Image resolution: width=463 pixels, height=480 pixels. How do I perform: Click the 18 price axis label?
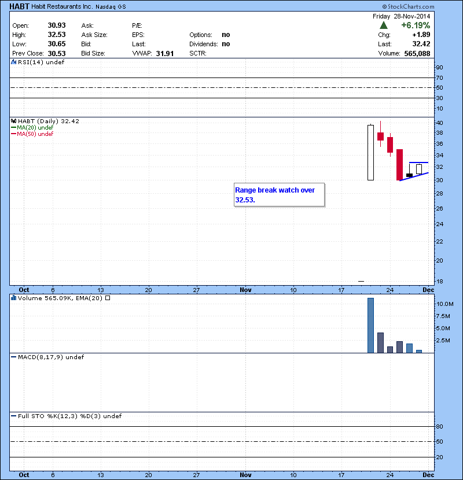tap(440, 281)
